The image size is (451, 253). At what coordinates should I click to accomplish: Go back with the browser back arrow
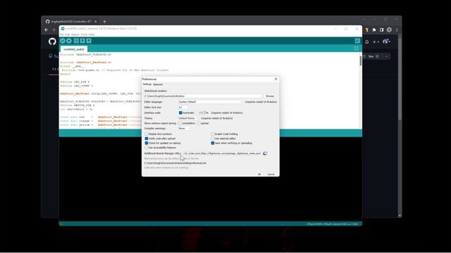tap(47, 30)
